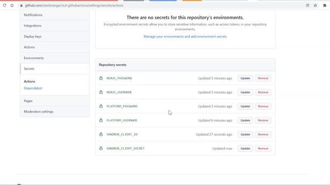
Task: Go to browser home page icon
Action: [12, 6]
